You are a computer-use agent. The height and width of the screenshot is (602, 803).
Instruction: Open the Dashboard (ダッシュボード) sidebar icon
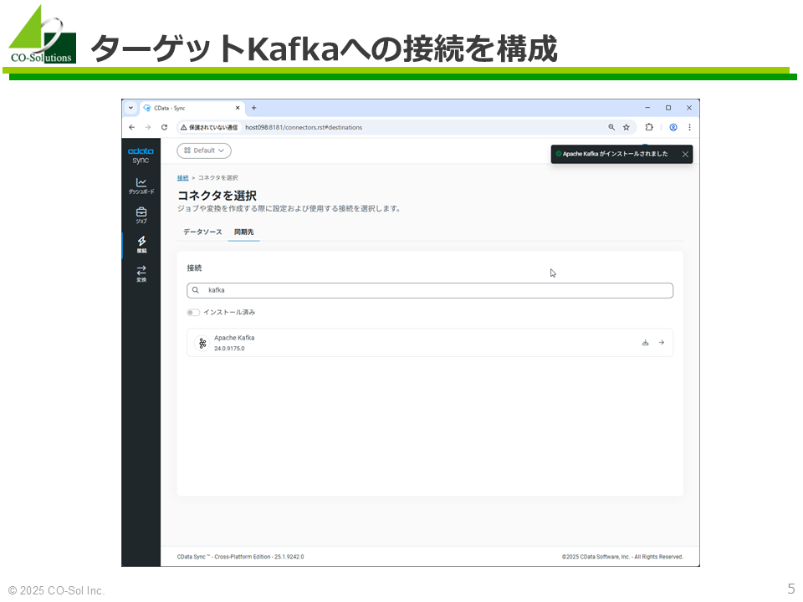(x=141, y=186)
